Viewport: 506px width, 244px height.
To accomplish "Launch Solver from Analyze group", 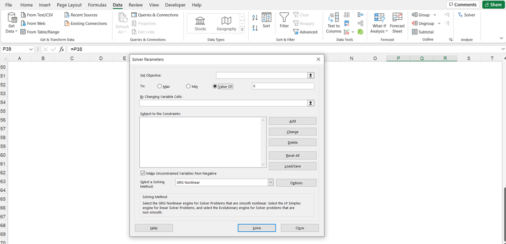I will [466, 15].
